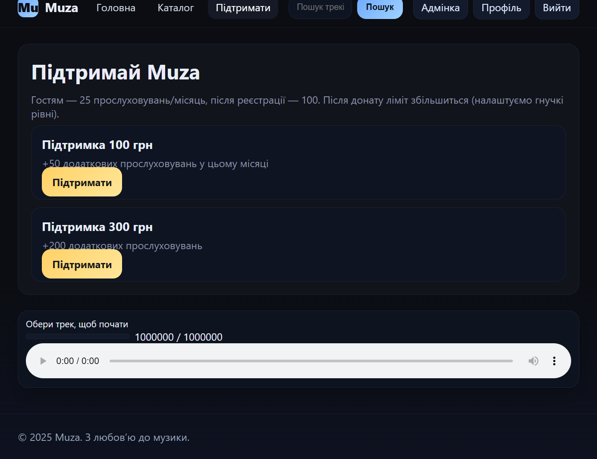Open the Каталог page
Image resolution: width=597 pixels, height=459 pixels.
[176, 8]
